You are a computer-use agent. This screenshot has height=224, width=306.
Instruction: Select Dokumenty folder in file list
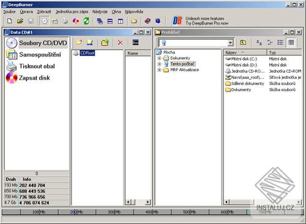[x=238, y=89]
